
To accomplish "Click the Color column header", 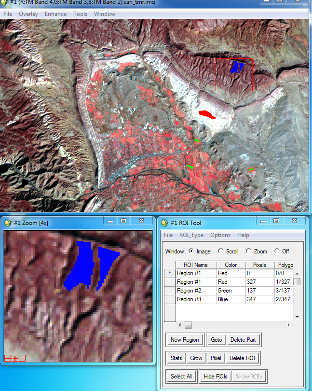I will pyautogui.click(x=231, y=265).
